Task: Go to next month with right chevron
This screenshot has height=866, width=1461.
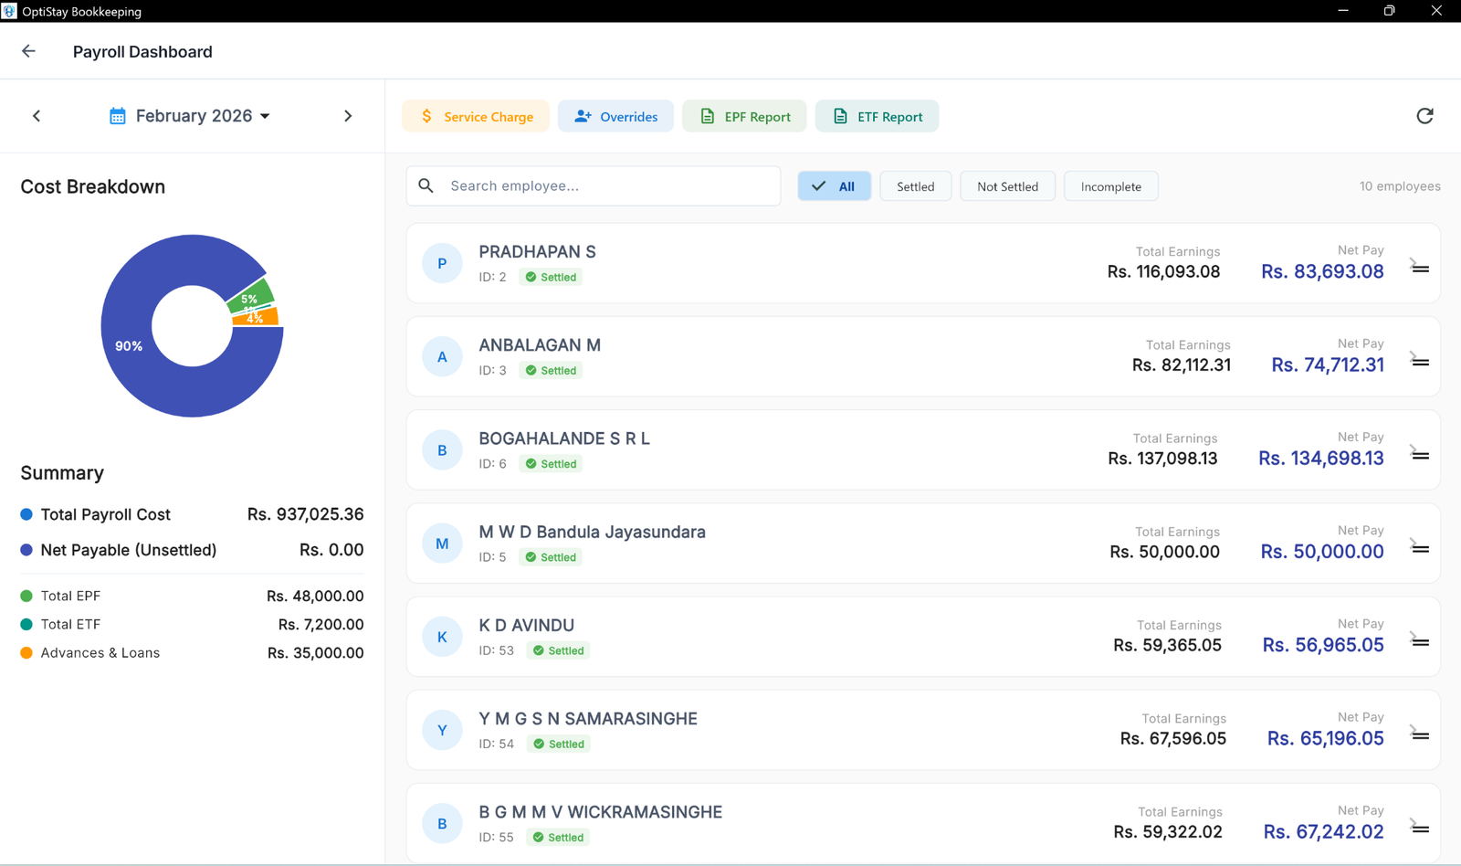Action: [348, 116]
